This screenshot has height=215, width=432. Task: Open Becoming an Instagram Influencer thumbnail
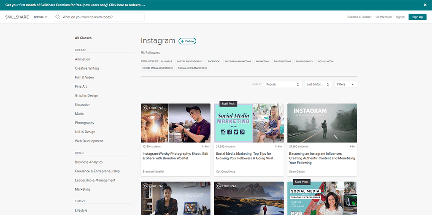tap(322, 123)
